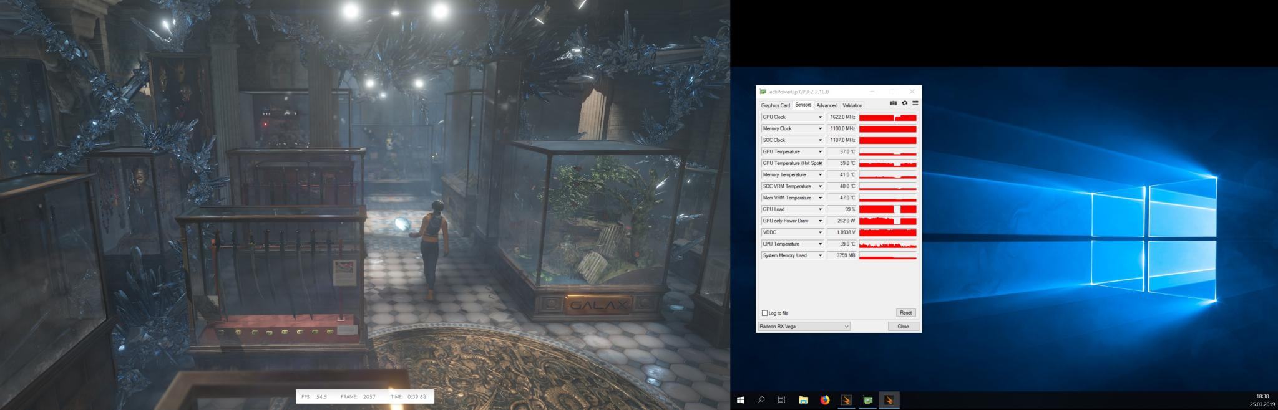Expand the Memory Temperature sensor dropdown
Screen dimensions: 1278x410
tap(820, 174)
